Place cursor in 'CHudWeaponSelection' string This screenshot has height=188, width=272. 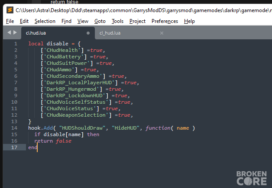(76, 115)
